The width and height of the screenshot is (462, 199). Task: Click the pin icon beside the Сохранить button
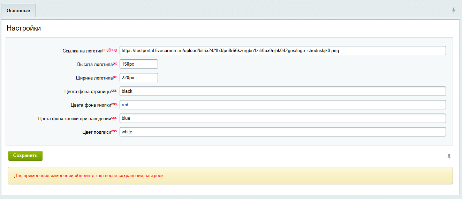click(449, 156)
